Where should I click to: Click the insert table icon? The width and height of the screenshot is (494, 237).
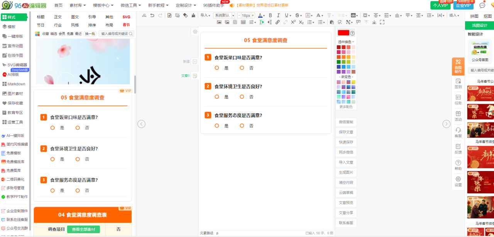point(243,22)
